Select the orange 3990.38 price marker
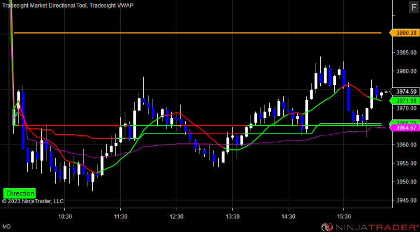Viewport: 420px width, 232px height. point(404,33)
